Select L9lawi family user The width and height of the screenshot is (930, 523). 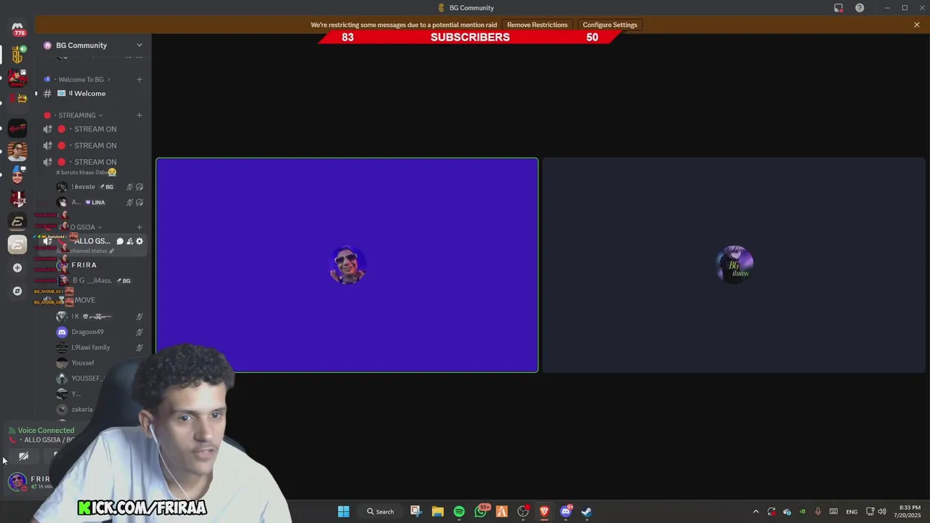(100, 348)
